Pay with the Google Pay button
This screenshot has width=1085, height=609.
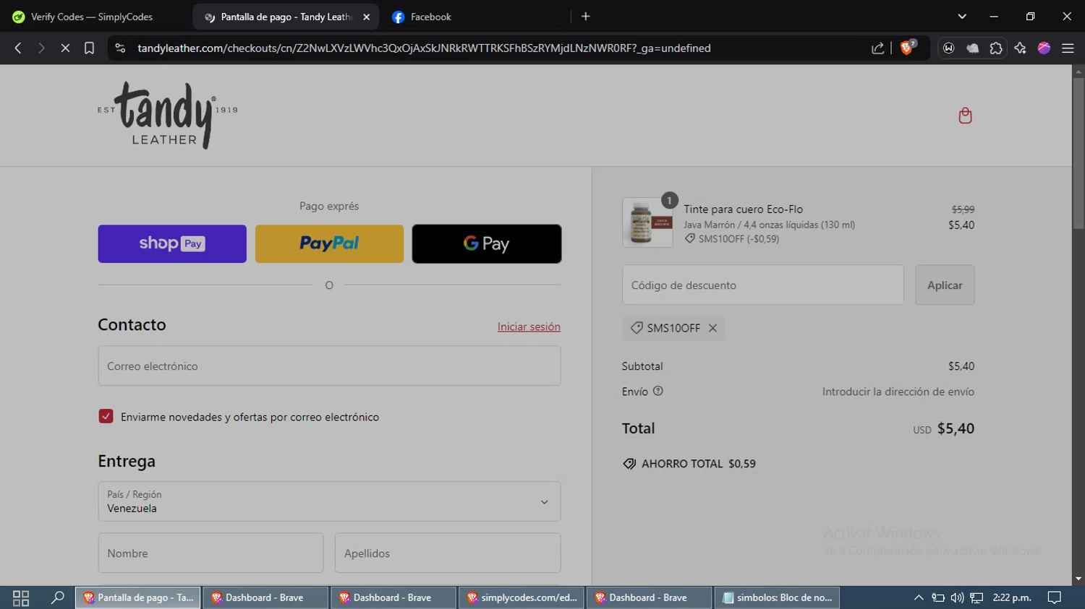[x=487, y=243]
